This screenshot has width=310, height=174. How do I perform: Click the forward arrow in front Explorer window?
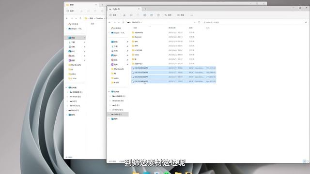click(114, 22)
